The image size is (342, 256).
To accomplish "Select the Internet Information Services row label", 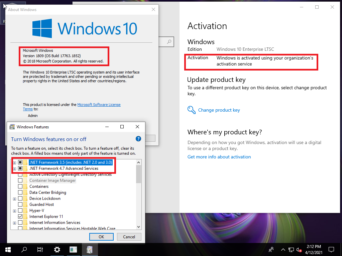I will point(55,223).
